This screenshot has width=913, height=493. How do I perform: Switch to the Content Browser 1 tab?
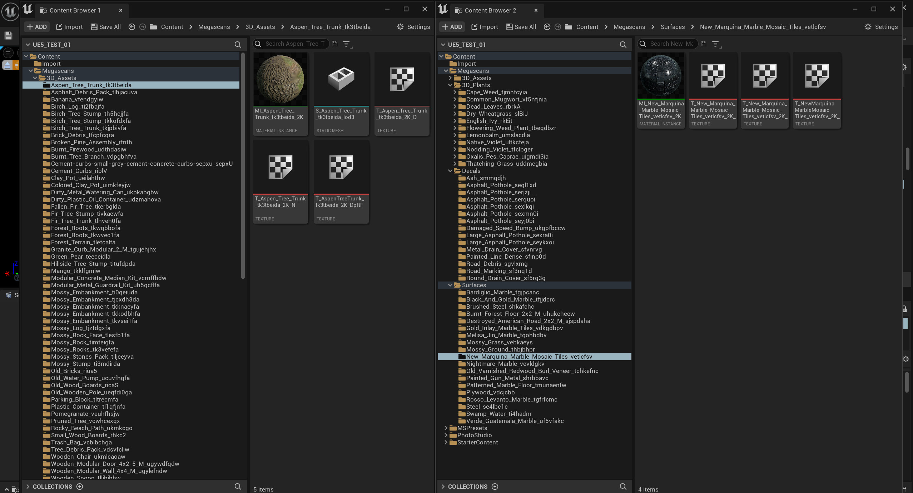[x=75, y=10]
